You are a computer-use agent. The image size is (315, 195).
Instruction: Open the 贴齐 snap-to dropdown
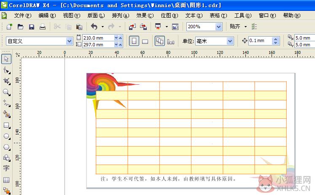245,27
